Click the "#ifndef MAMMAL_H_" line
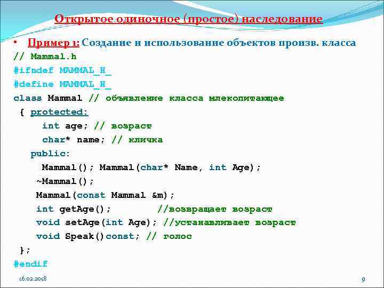Image resolution: width=384 pixels, height=288 pixels. (x=63, y=70)
